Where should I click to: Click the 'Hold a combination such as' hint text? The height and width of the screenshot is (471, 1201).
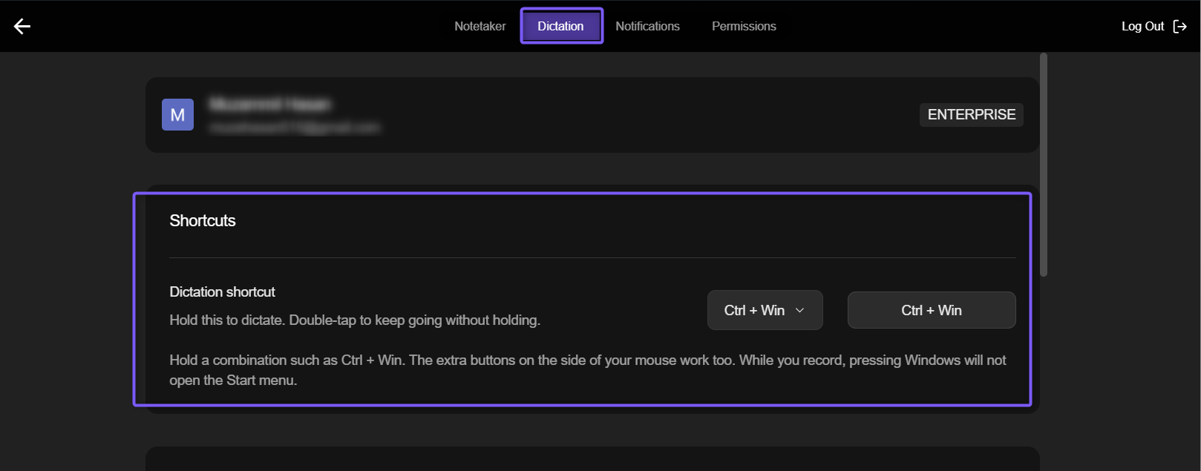[x=588, y=370]
